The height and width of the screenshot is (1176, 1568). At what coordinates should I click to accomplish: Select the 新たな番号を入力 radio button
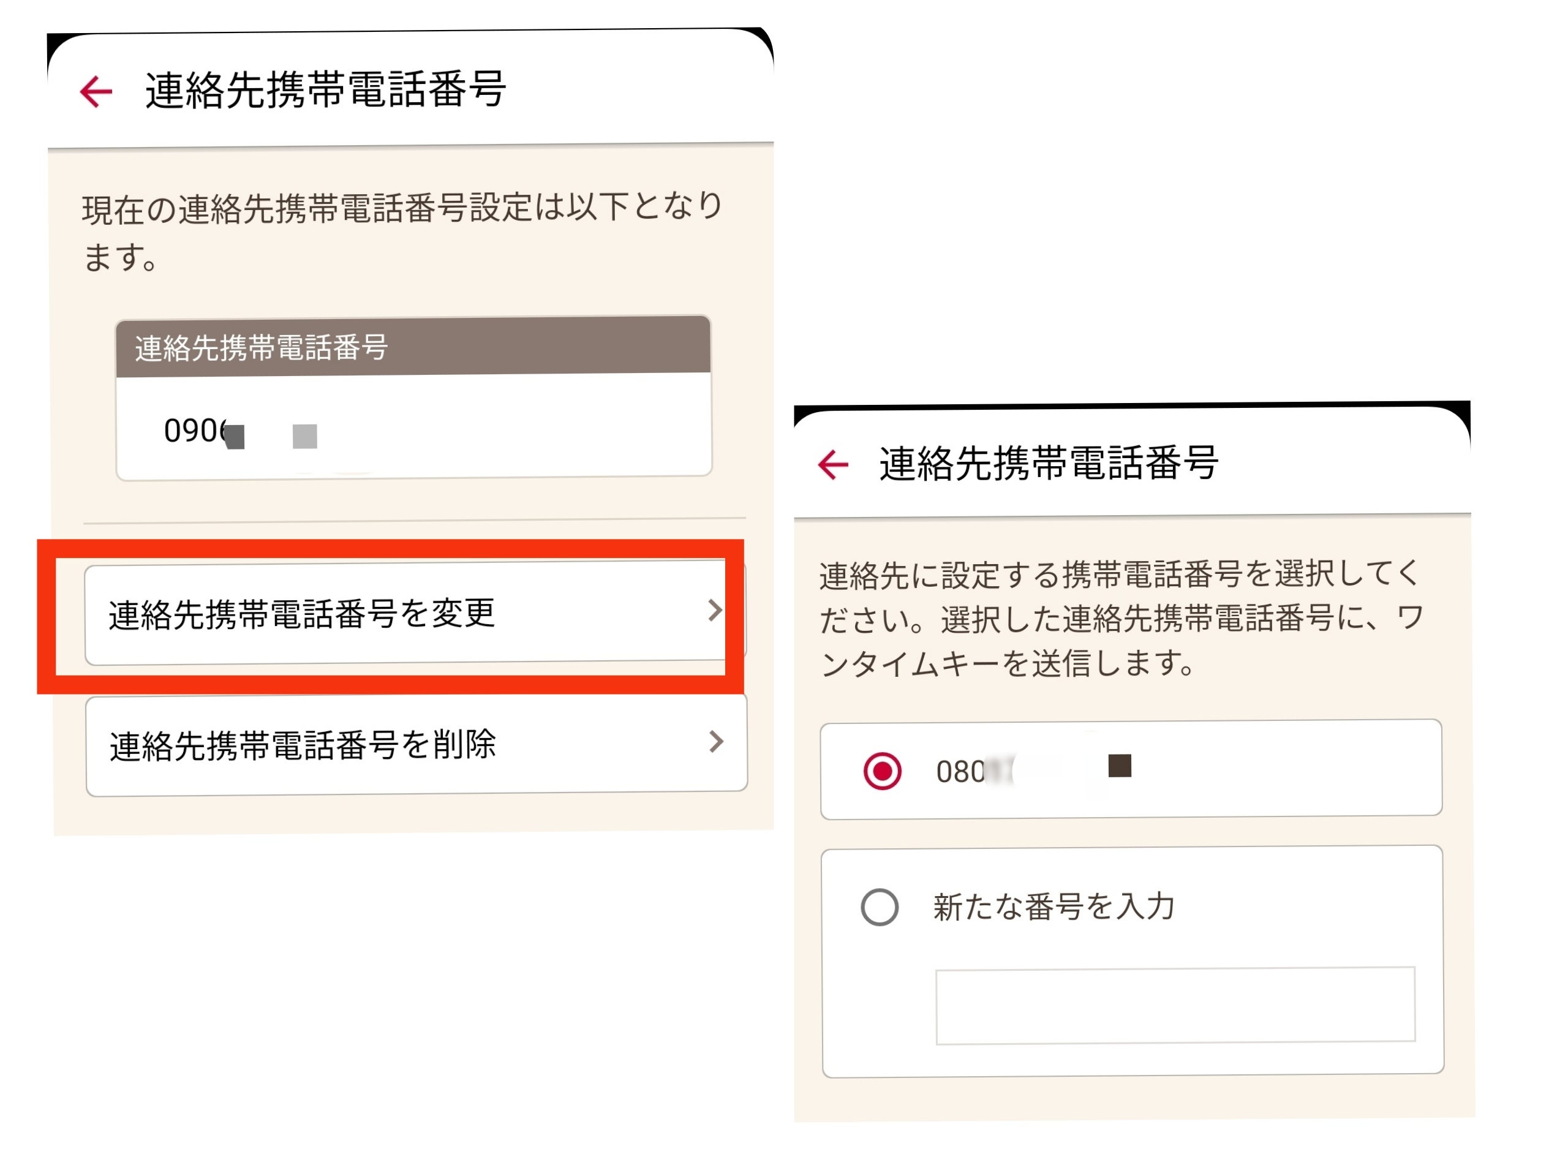[880, 907]
